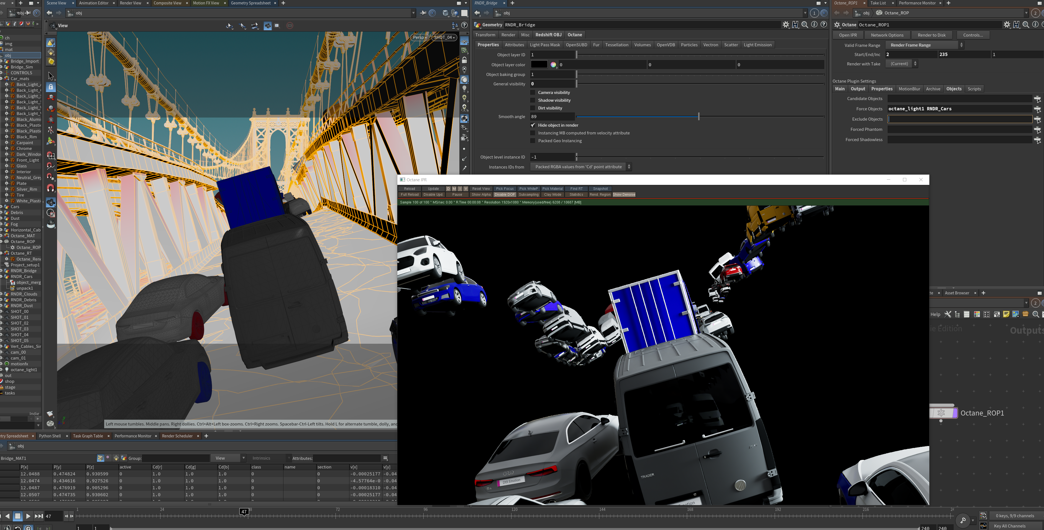Viewport: 1044px width, 530px height.
Task: Click the Render to Disk button
Action: point(931,35)
